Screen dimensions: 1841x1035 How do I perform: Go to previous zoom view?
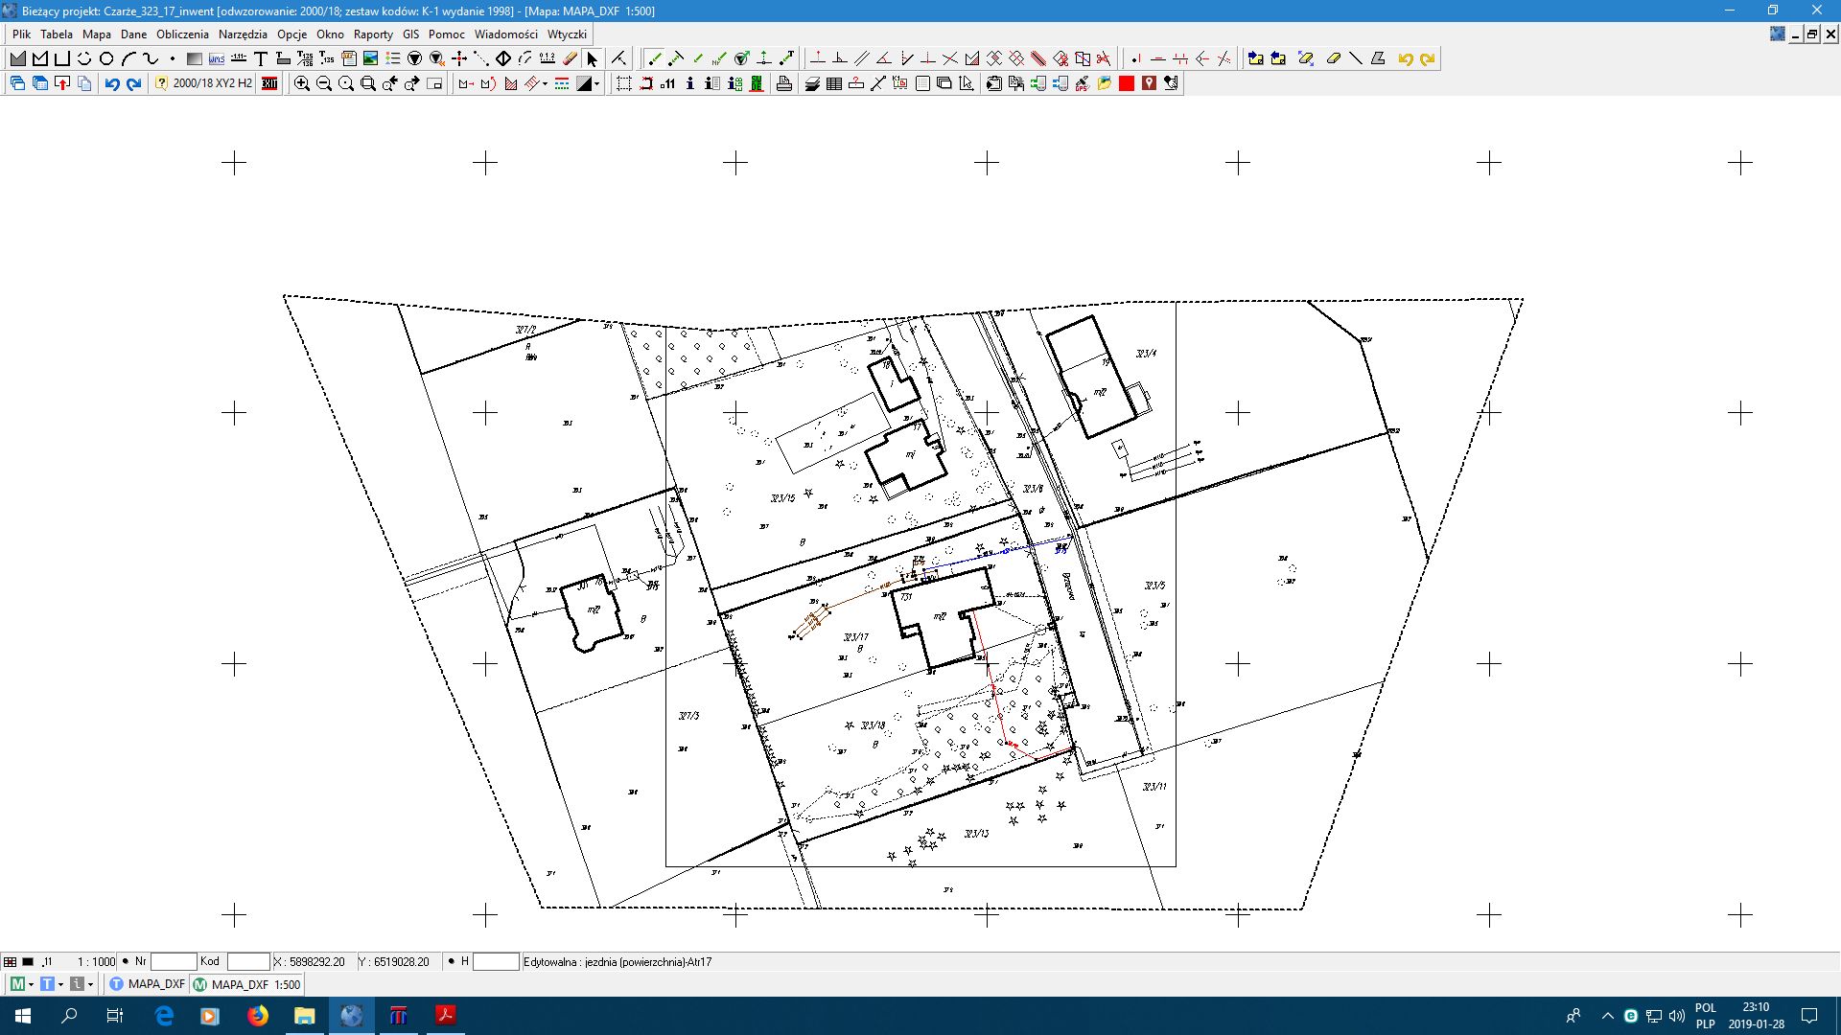pos(389,83)
